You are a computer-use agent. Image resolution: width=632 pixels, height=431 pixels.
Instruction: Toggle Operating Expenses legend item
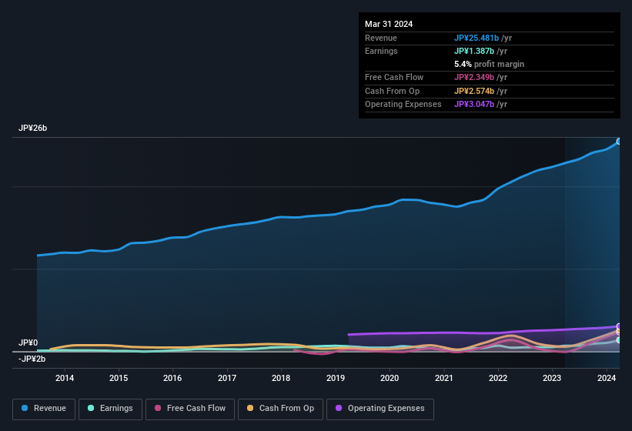coord(380,409)
